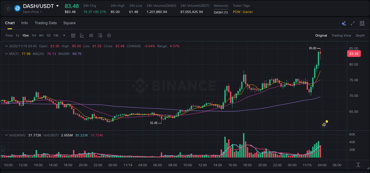Image resolution: width=370 pixels, height=173 pixels.
Task: Switch to the Trading Data tab
Action: [46, 23]
